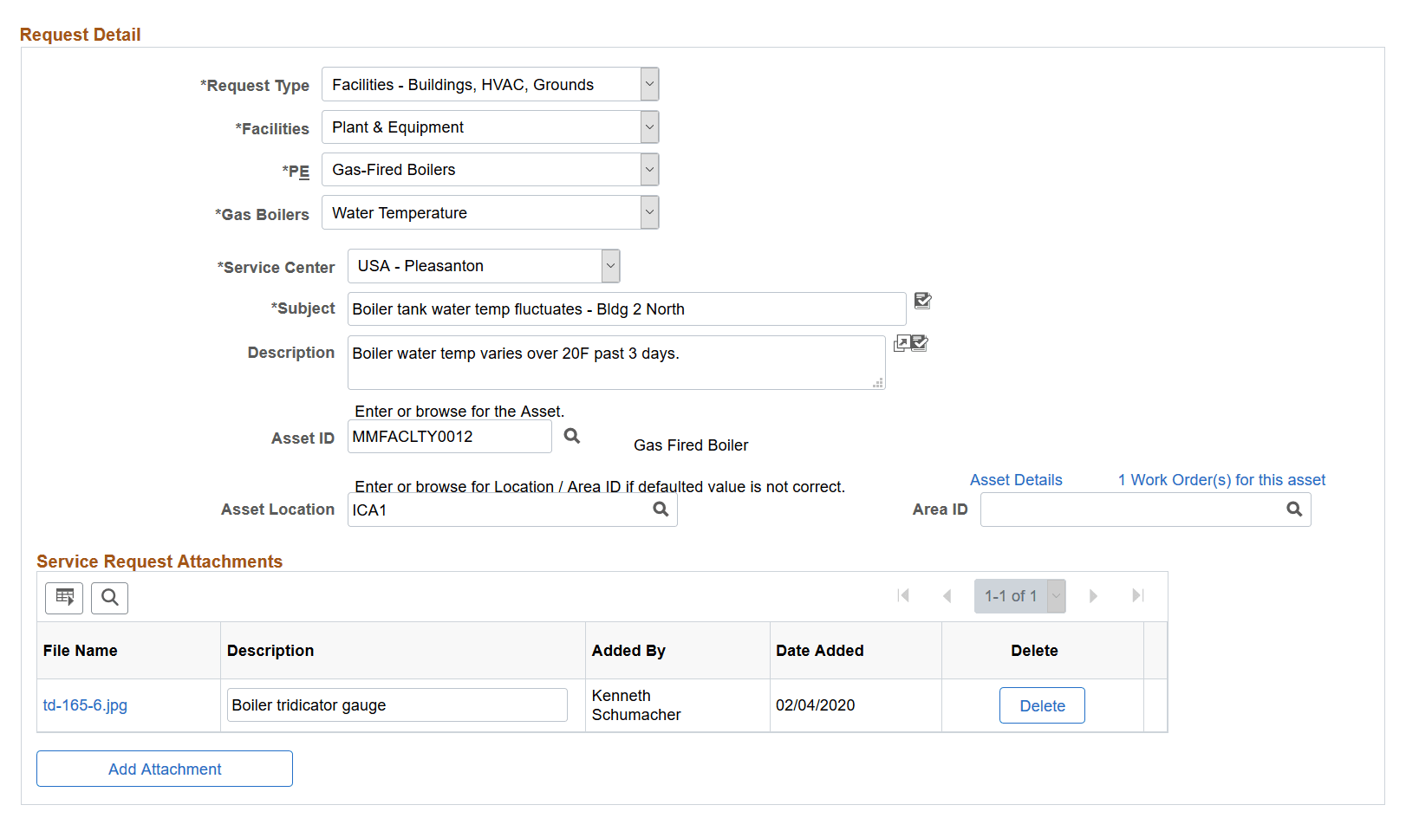Click the Add Attachment button
This screenshot has width=1406, height=818.
164,769
